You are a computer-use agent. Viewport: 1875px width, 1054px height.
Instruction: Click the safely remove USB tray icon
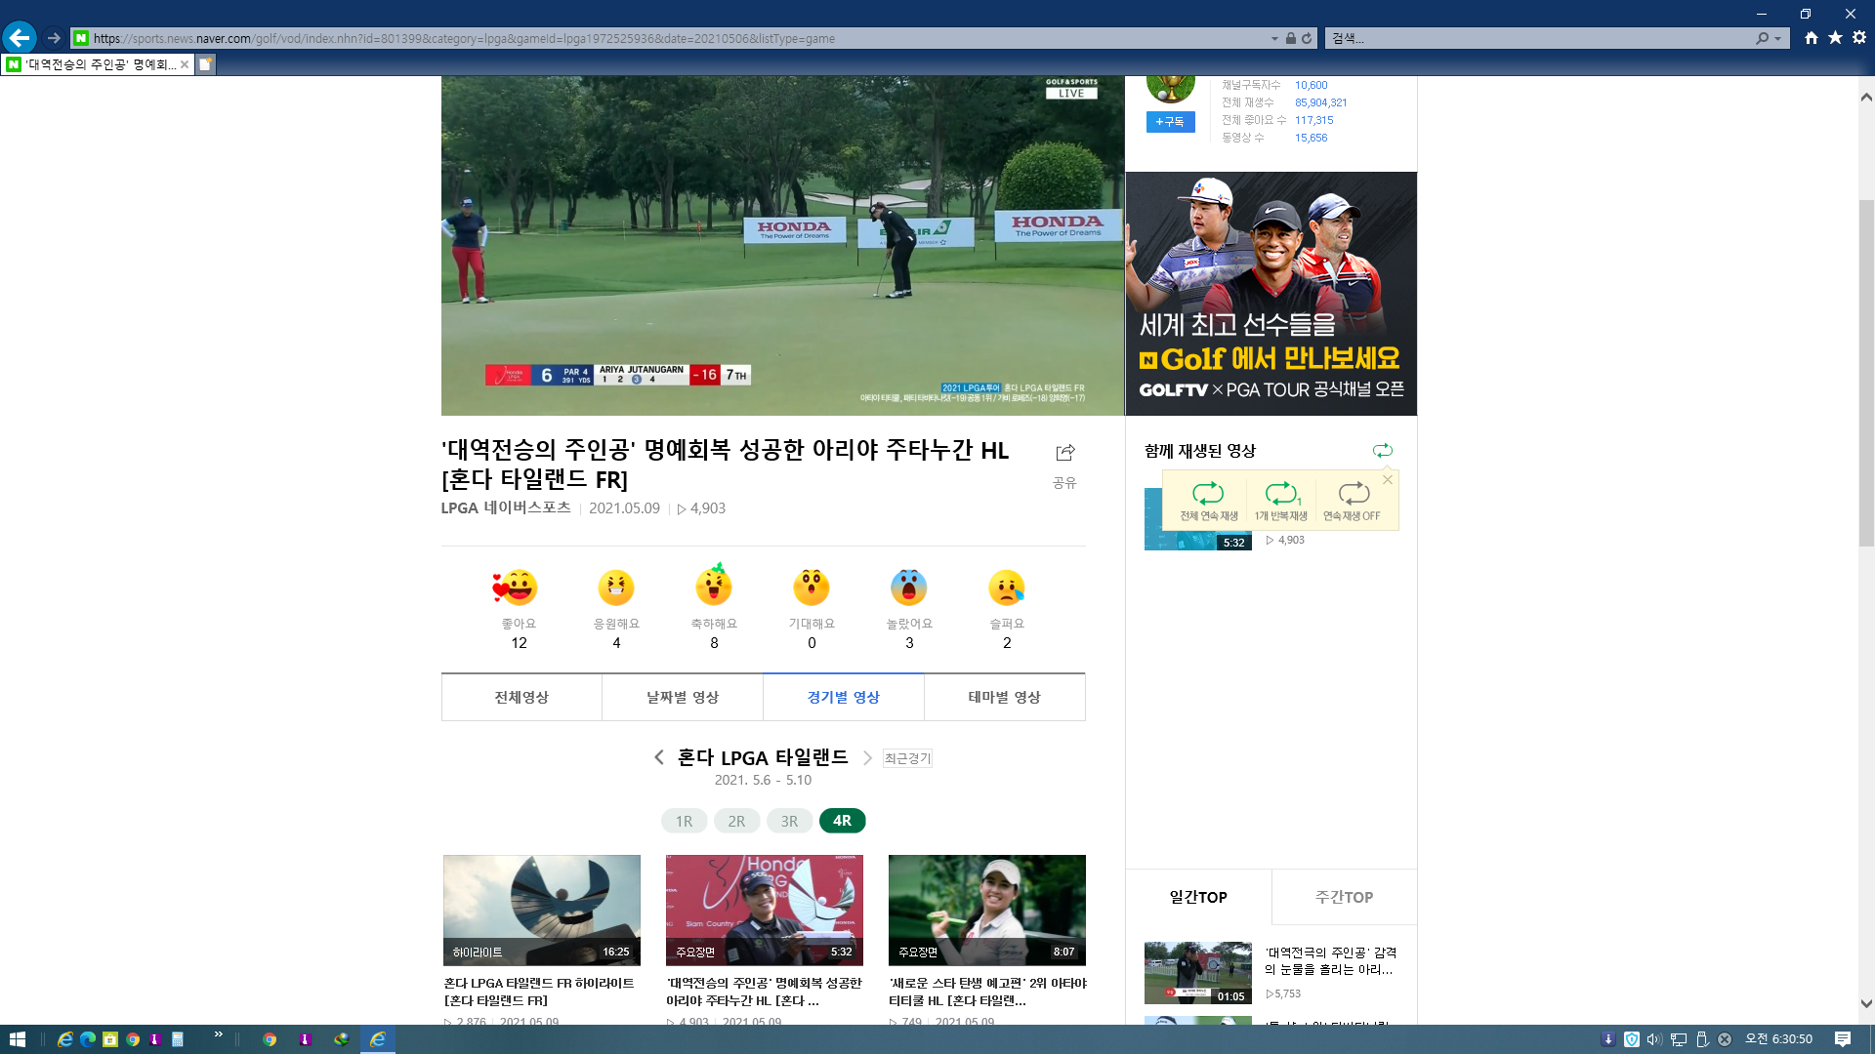coord(1702,1039)
